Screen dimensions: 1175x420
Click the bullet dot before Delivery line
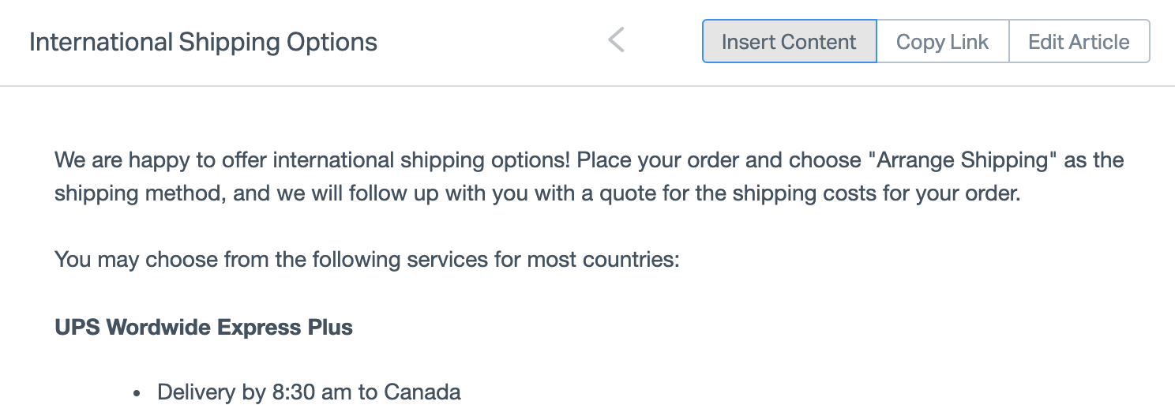(137, 393)
